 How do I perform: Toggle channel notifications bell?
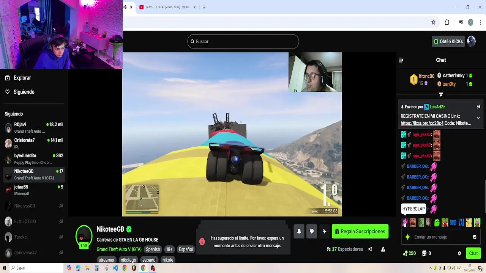click(299, 231)
